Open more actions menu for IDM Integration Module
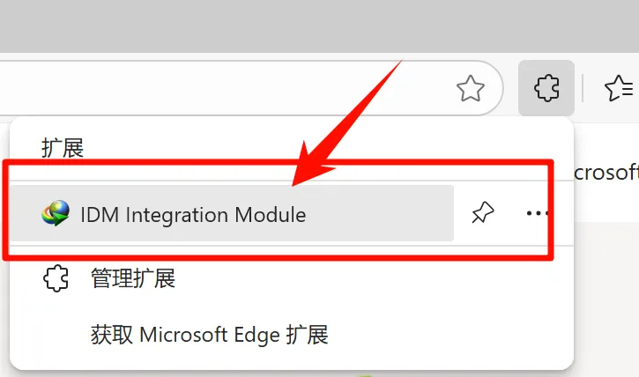This screenshot has width=639, height=377. point(537,213)
